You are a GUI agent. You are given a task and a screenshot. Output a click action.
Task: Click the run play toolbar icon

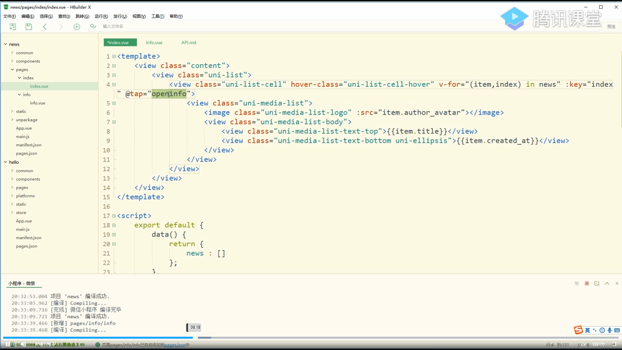[x=77, y=27]
